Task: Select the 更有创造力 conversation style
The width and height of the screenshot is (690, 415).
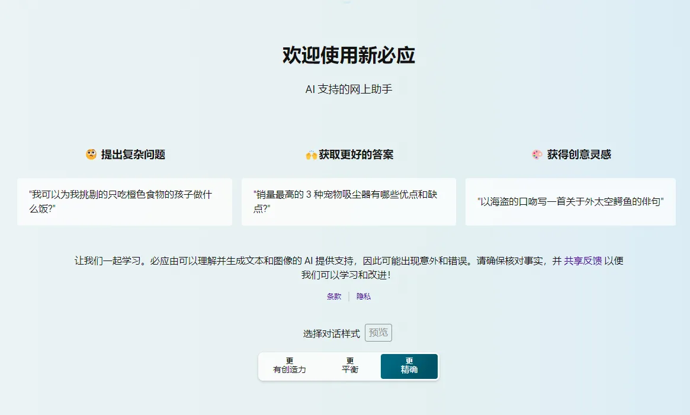Action: pyautogui.click(x=290, y=366)
